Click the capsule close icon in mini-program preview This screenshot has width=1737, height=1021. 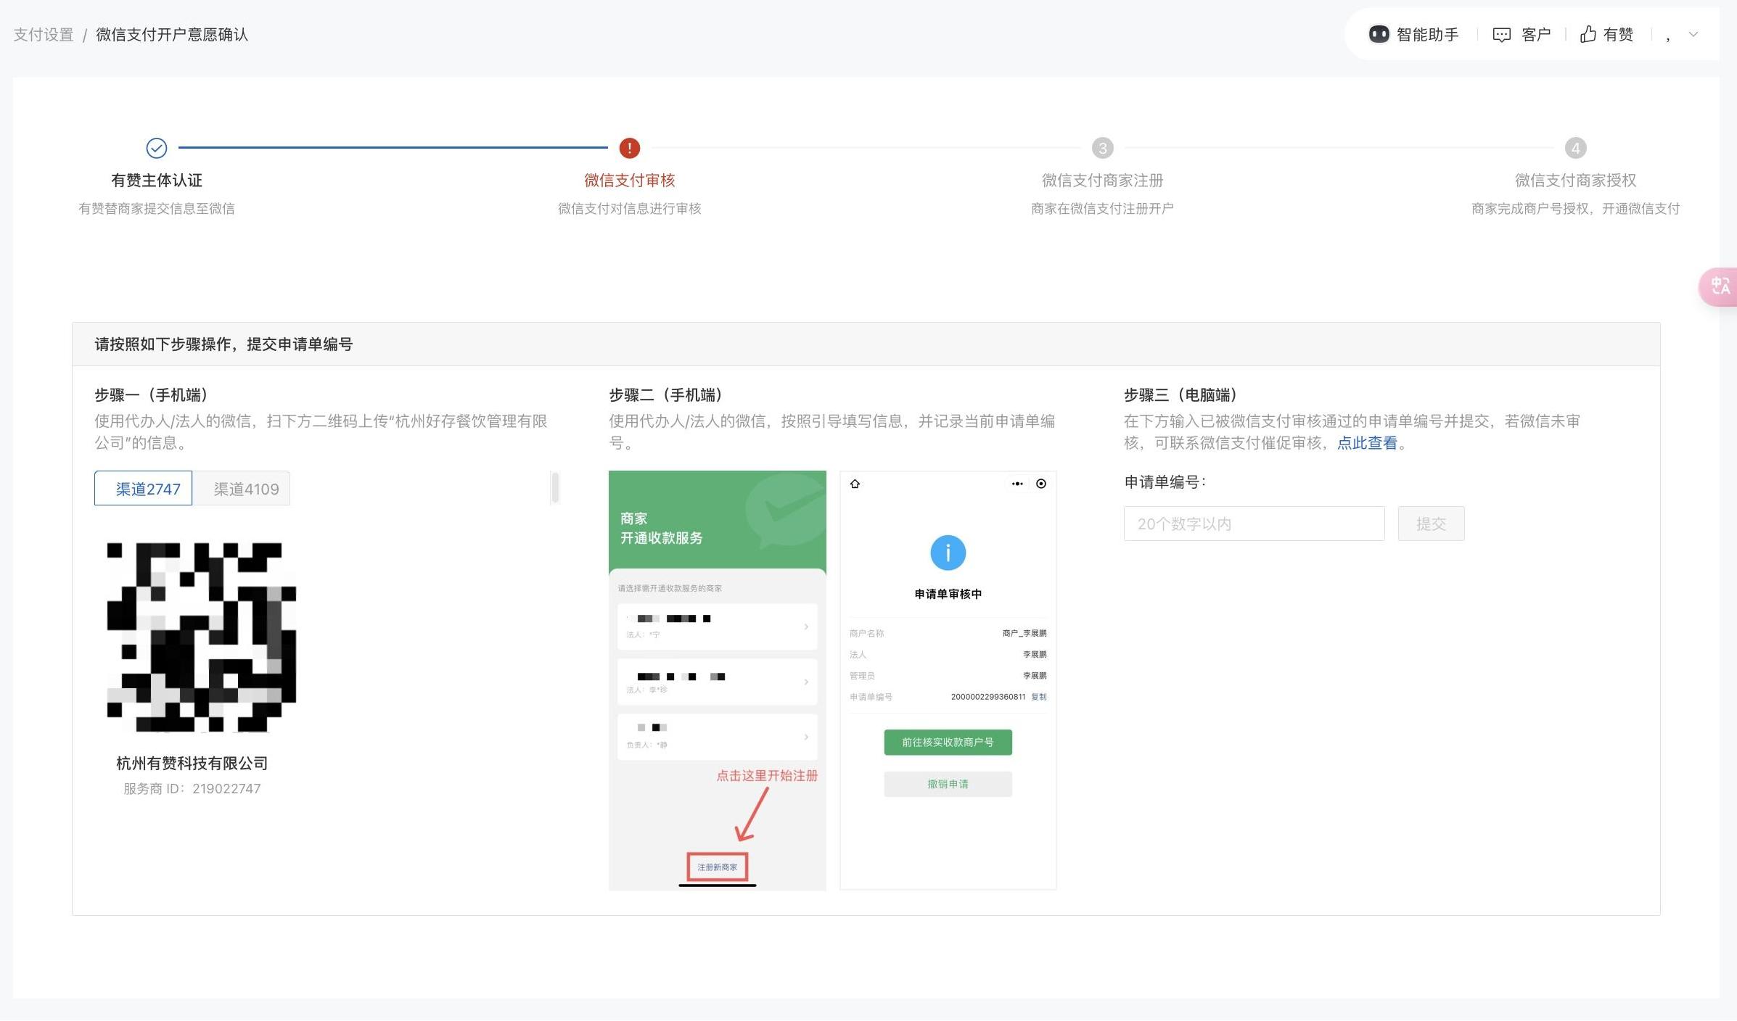tap(1041, 484)
